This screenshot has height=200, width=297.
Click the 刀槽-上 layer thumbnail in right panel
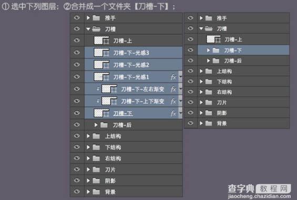point(210,39)
